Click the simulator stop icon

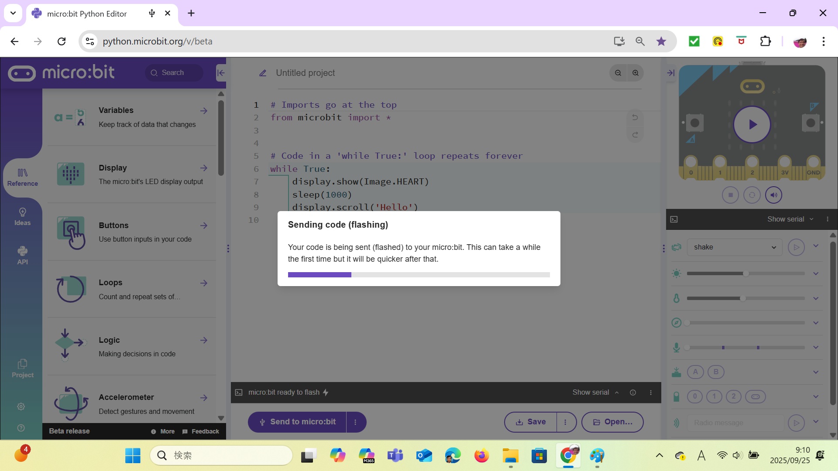pos(730,195)
